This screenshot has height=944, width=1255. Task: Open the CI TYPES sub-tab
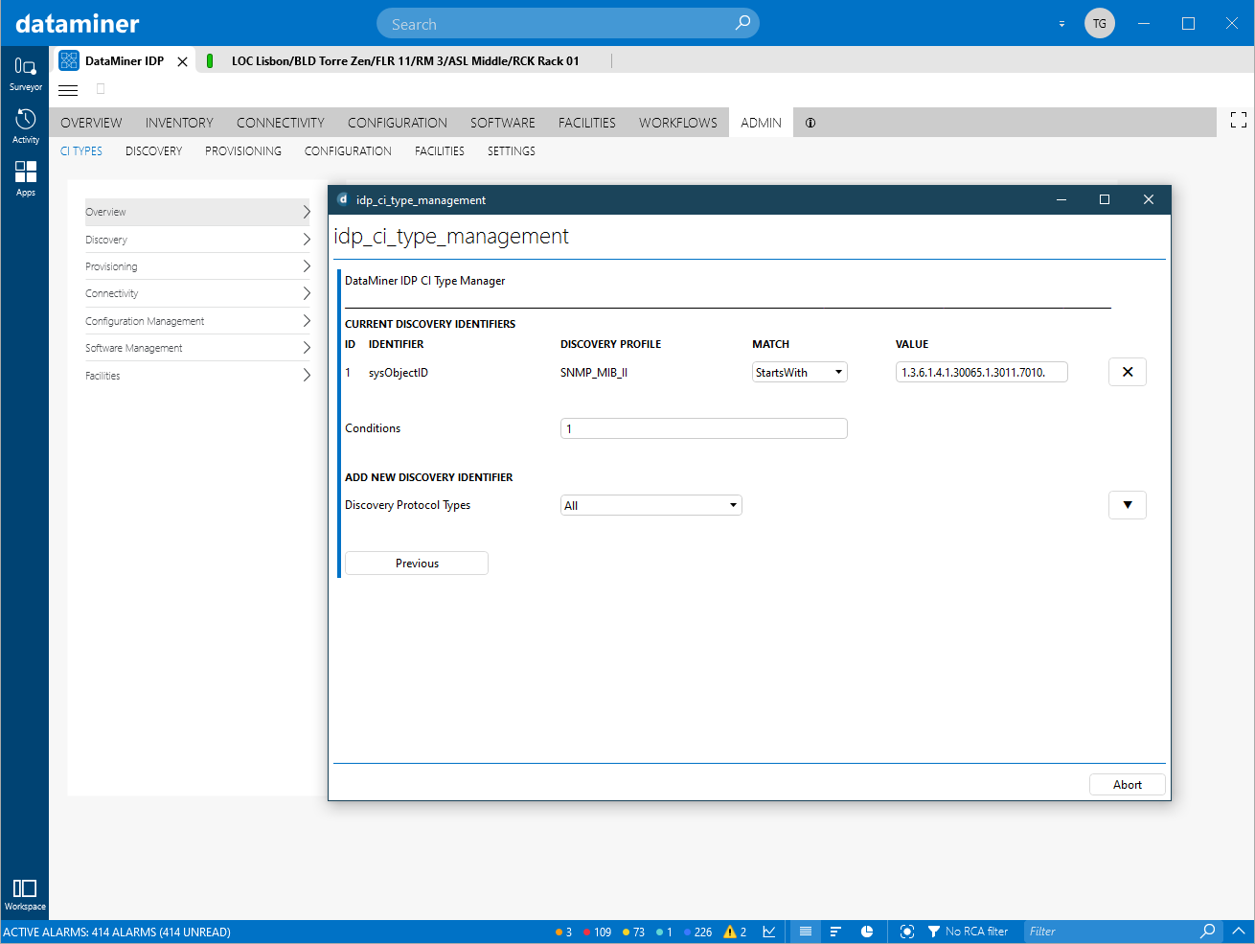pyautogui.click(x=81, y=151)
